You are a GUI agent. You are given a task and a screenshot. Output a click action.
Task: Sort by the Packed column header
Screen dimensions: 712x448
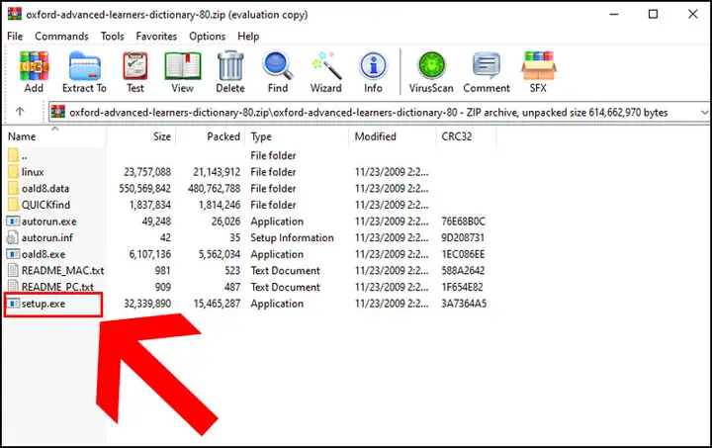click(211, 136)
